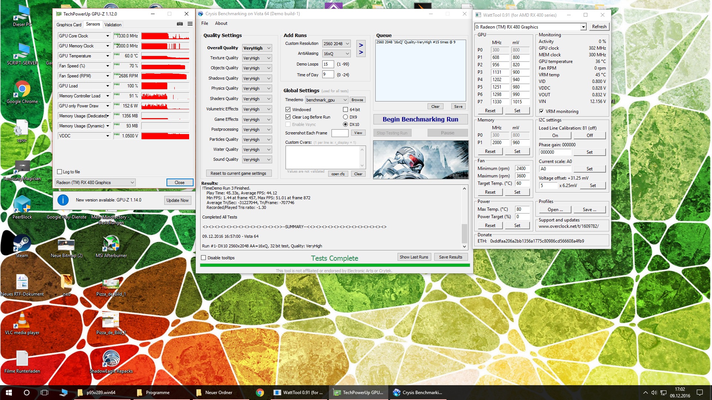Expand the Radeon RX 480 selector in WattTool
The image size is (712, 400).
pos(583,27)
